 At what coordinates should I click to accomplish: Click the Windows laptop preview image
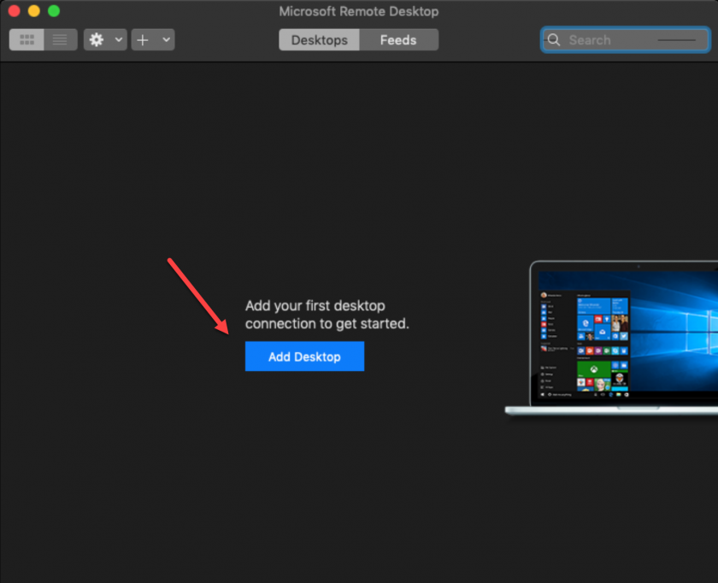point(611,338)
